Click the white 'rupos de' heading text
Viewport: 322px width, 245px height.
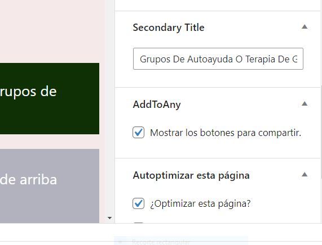pyautogui.click(x=28, y=92)
